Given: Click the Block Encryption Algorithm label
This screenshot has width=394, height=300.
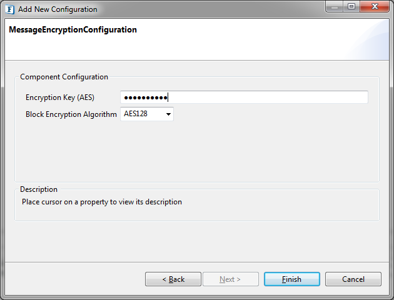Looking at the screenshot, I should tap(71, 114).
